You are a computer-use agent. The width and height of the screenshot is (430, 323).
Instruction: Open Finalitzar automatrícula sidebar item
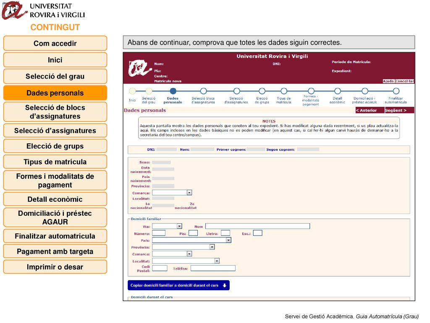55,236
